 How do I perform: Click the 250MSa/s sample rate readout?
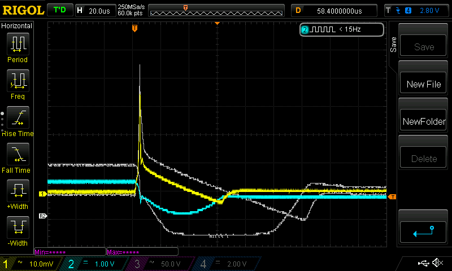[131, 7]
